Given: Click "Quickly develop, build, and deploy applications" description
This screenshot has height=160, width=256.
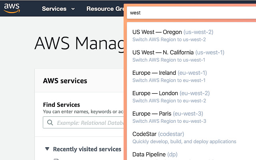Looking at the screenshot, I should point(184,141).
